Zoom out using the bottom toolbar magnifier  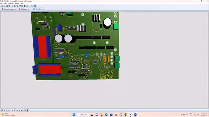click(x=7, y=110)
